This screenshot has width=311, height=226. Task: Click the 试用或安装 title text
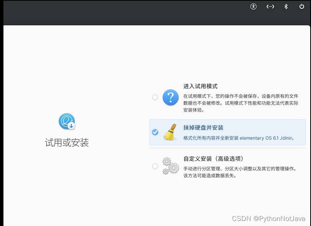(67, 142)
